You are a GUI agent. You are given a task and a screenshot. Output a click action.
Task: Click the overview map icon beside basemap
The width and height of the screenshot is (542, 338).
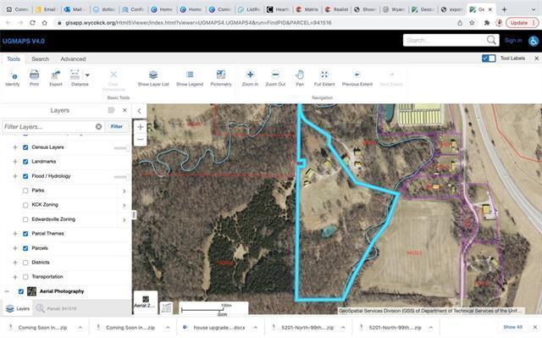[x=166, y=308]
